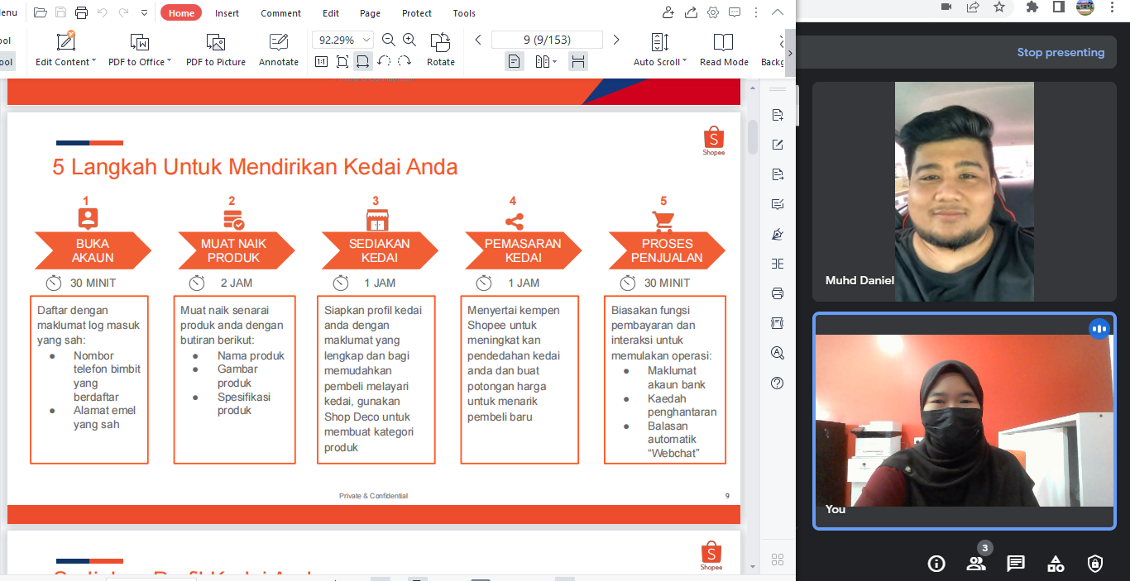Click the printer icon in right sidebar
Viewport: 1130px width, 581px height.
(777, 293)
